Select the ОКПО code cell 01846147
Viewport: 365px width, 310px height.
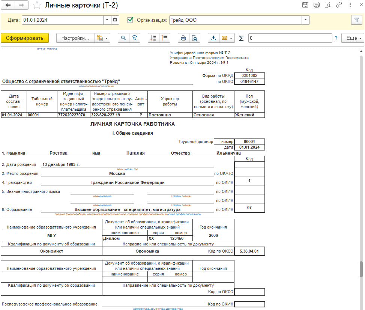pos(249,81)
